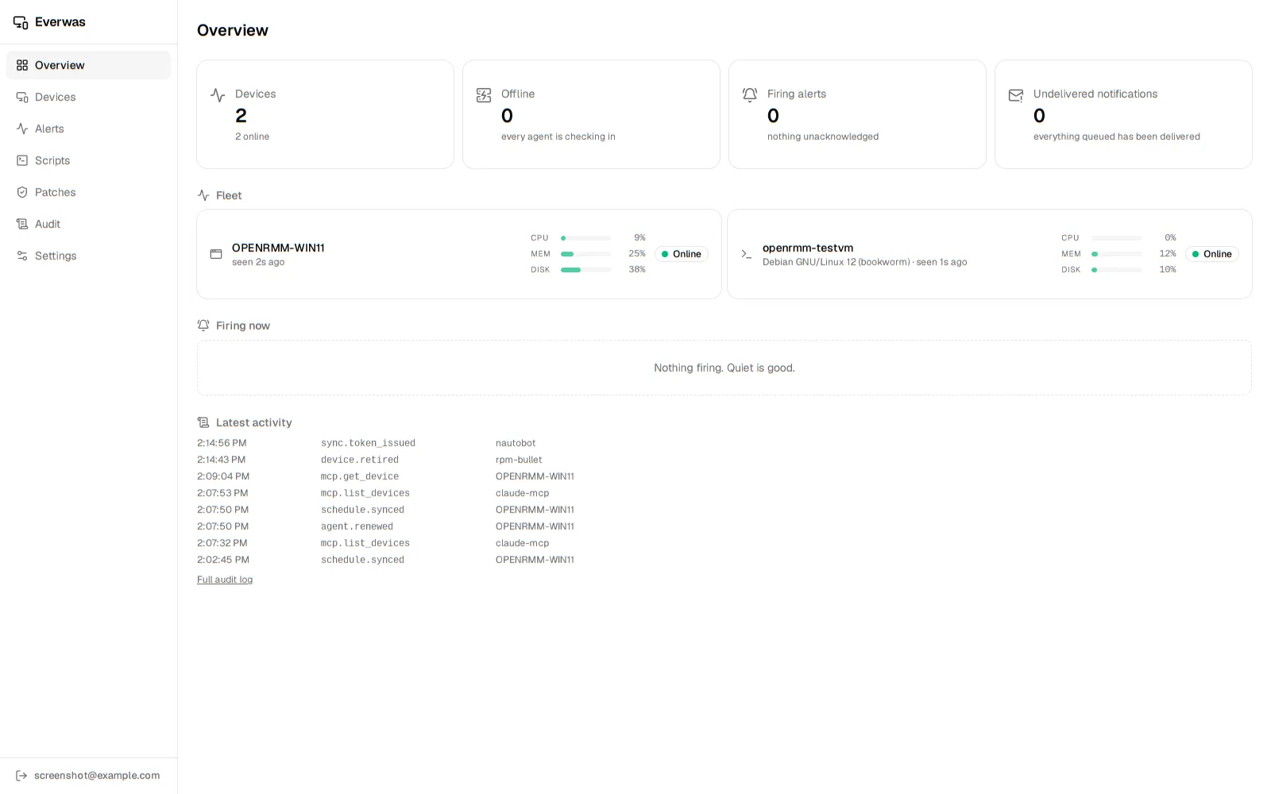Click openrmm-testvm DISK usage bar
Viewport: 1271px width, 794px height.
coord(1117,270)
